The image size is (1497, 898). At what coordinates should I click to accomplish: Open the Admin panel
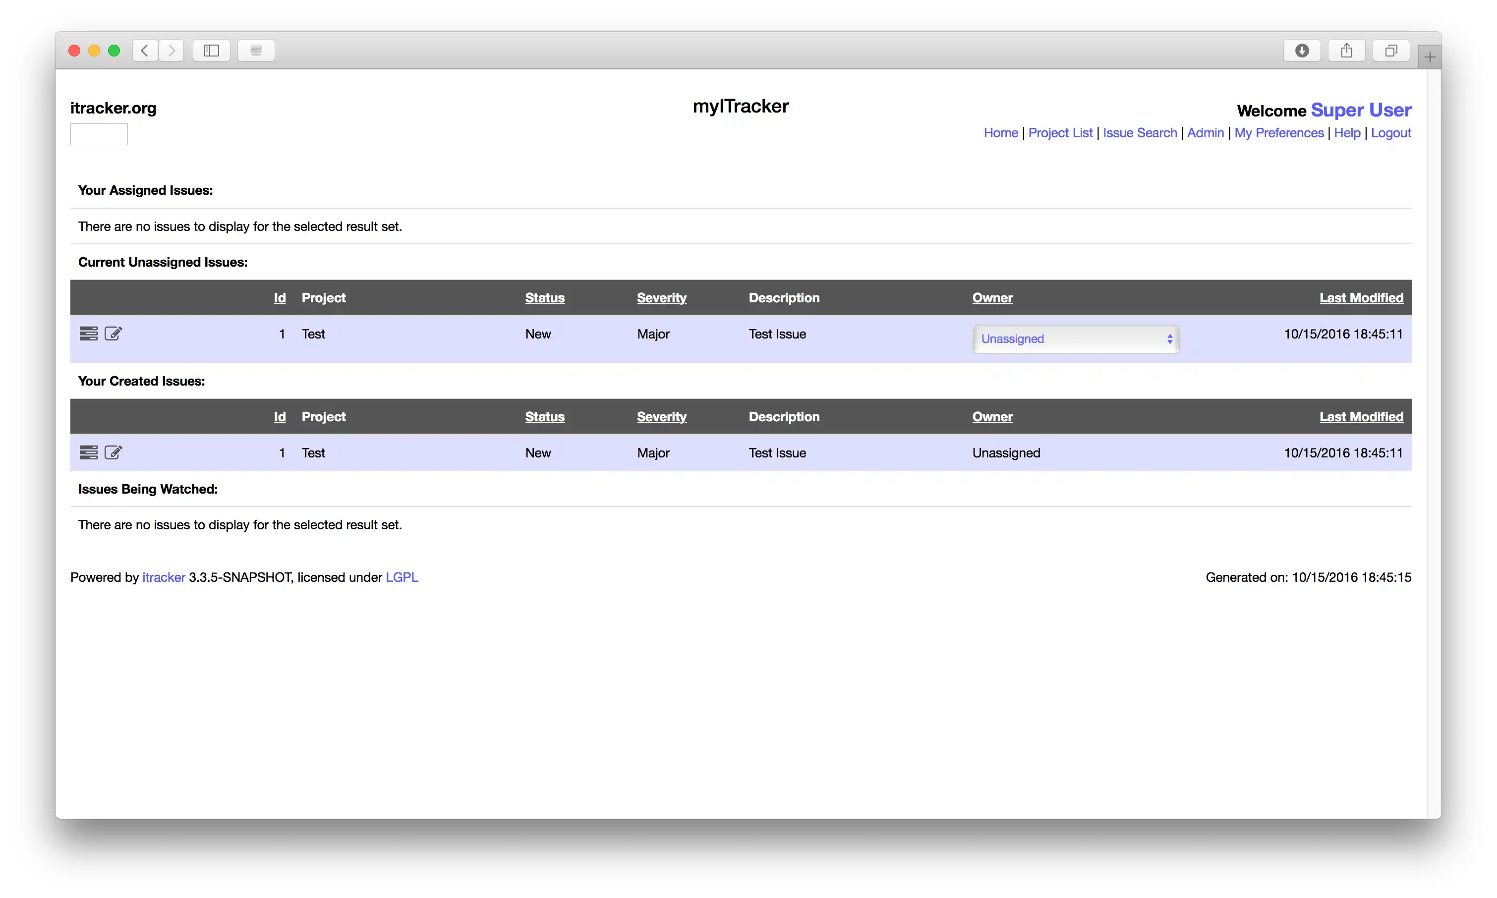coord(1205,131)
